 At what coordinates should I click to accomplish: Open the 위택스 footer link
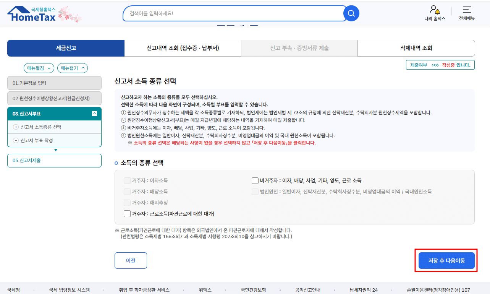[205, 290]
